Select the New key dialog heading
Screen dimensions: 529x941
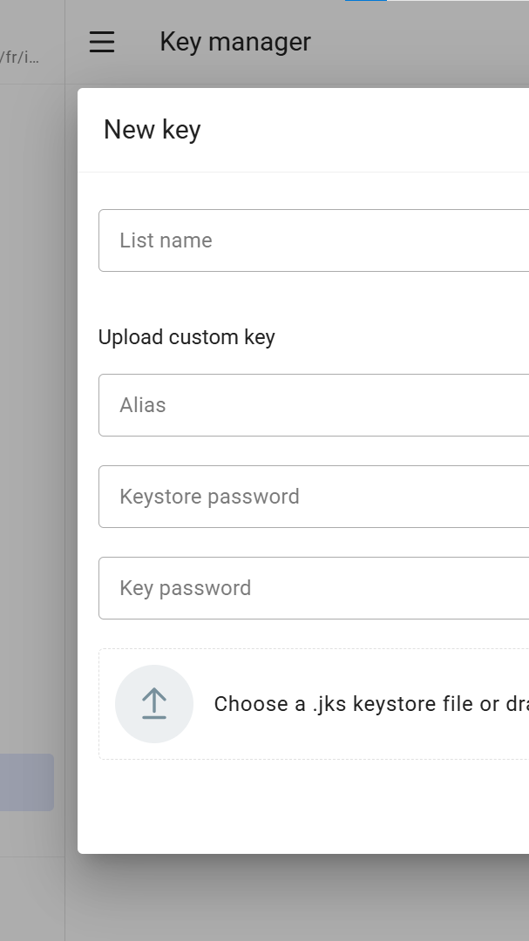(x=153, y=129)
